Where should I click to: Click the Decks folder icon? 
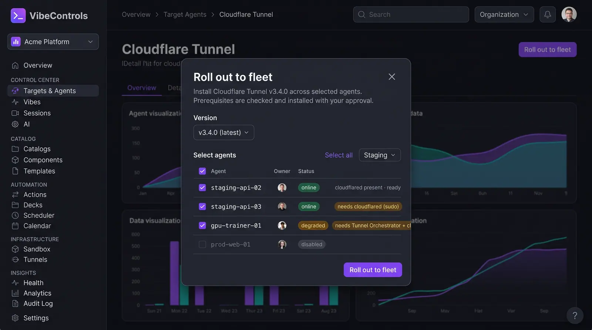click(x=15, y=205)
